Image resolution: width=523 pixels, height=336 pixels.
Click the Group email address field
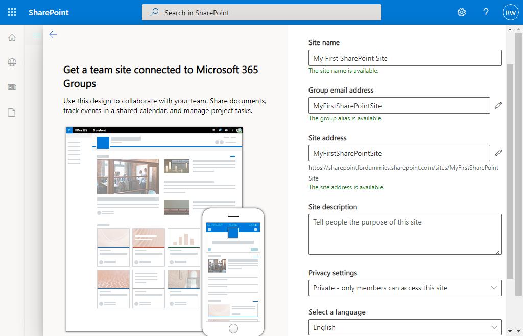[399, 105]
